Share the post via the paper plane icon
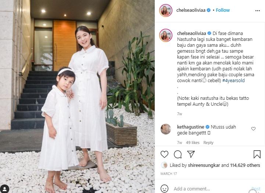The width and height of the screenshot is (265, 193). tap(191, 154)
